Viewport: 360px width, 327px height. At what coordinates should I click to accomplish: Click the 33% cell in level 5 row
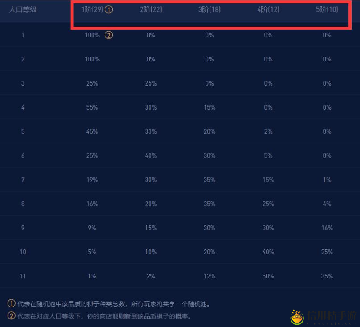point(151,131)
